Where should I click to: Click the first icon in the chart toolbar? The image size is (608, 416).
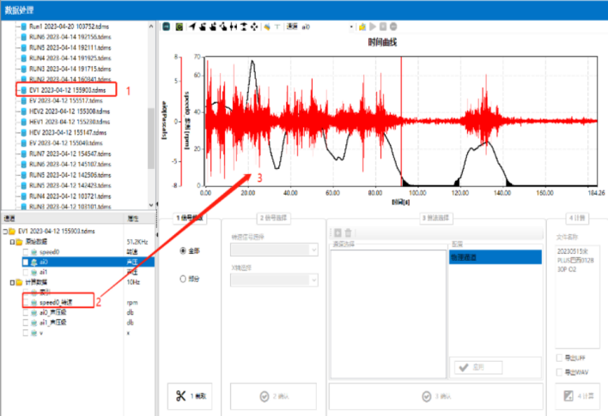(167, 27)
